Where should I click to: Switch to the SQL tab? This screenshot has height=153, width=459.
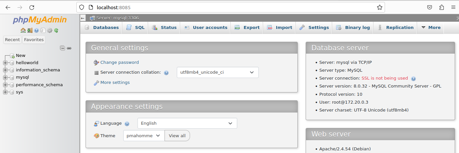coord(135,28)
